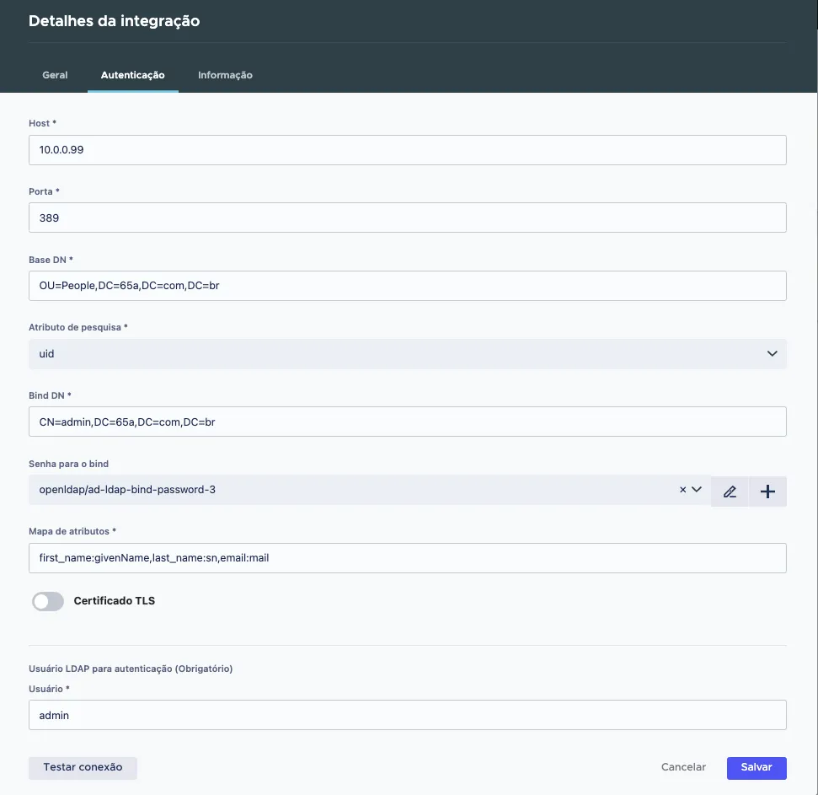Save the integration with Salvar
Viewport: 818px width, 795px height.
pyautogui.click(x=757, y=767)
